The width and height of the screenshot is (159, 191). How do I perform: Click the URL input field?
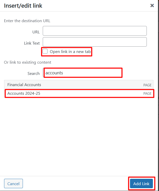[x=95, y=31]
